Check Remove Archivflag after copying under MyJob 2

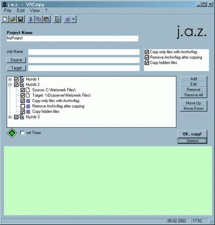[22, 106]
